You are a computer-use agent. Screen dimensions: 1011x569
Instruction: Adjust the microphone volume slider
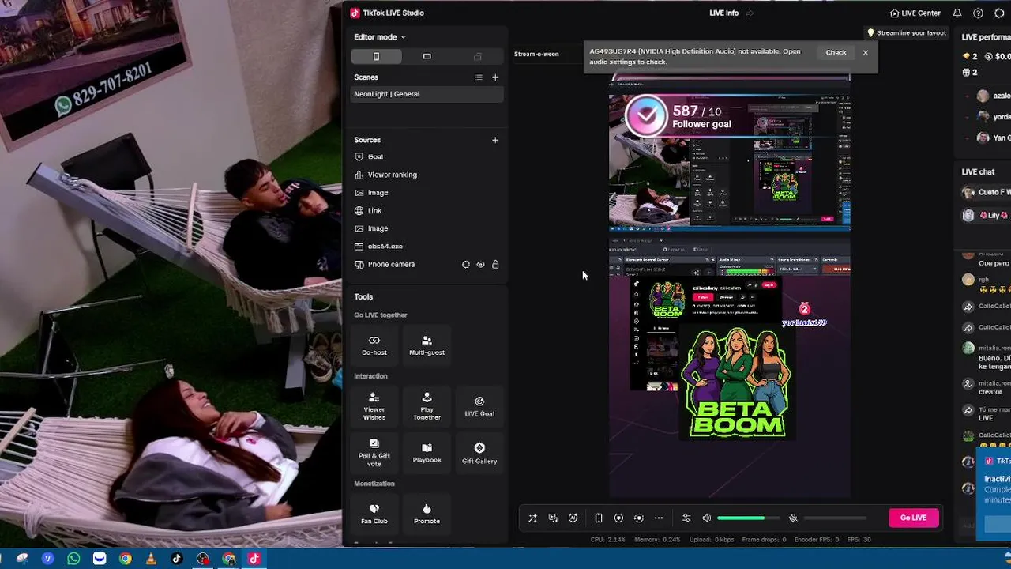tap(835, 518)
